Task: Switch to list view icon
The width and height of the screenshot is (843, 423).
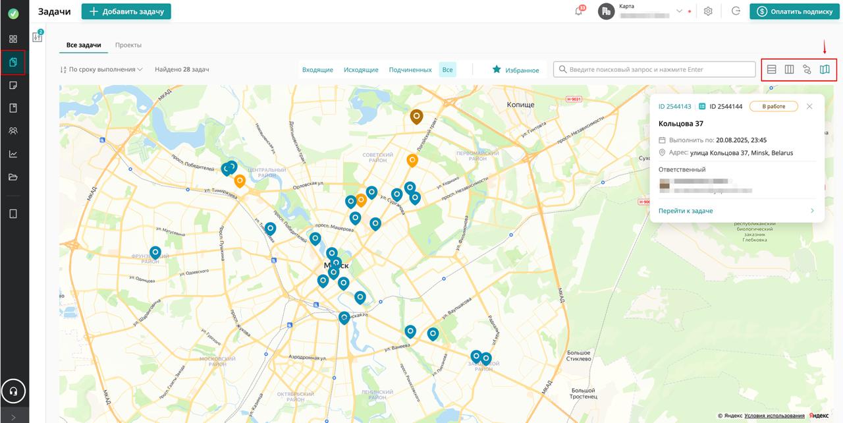Action: click(772, 69)
